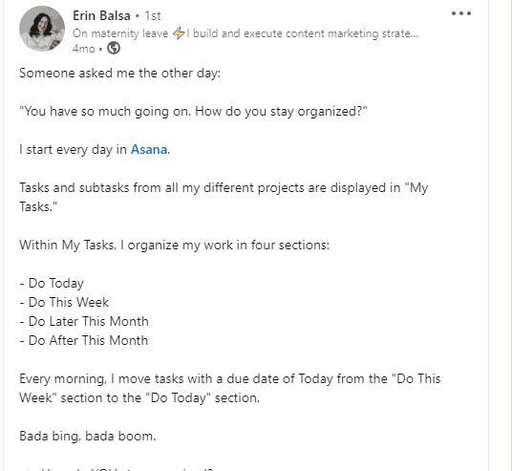
Task: Follow the blue Asana link
Action: (149, 149)
